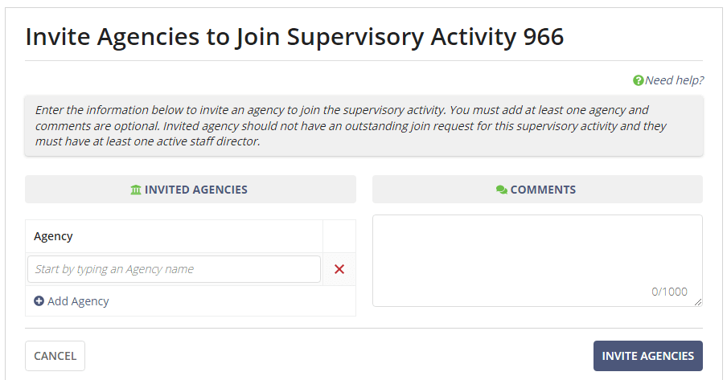Screen dimensions: 727x380
Task: Click the "COMMENTS" section header text
Action: (543, 190)
